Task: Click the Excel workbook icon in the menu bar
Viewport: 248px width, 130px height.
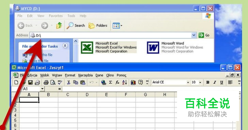Action: click(x=15, y=75)
